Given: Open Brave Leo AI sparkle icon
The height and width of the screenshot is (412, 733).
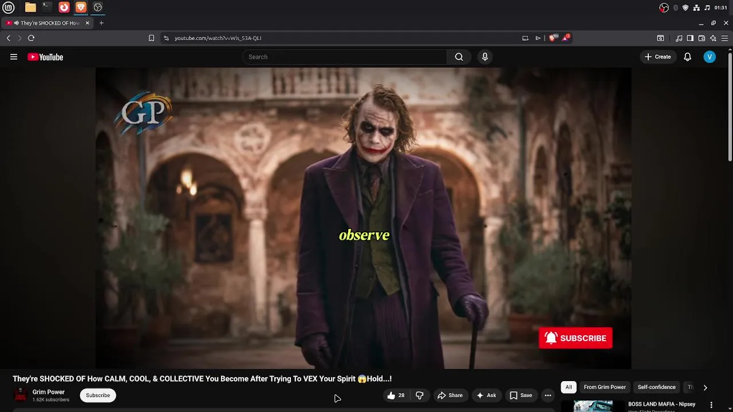Looking at the screenshot, I should [x=713, y=38].
